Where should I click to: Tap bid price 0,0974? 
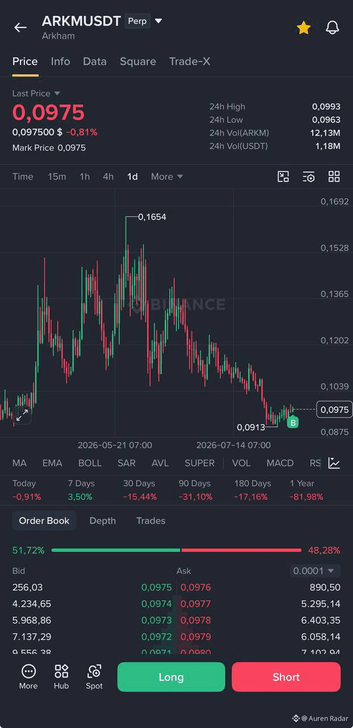(157, 604)
